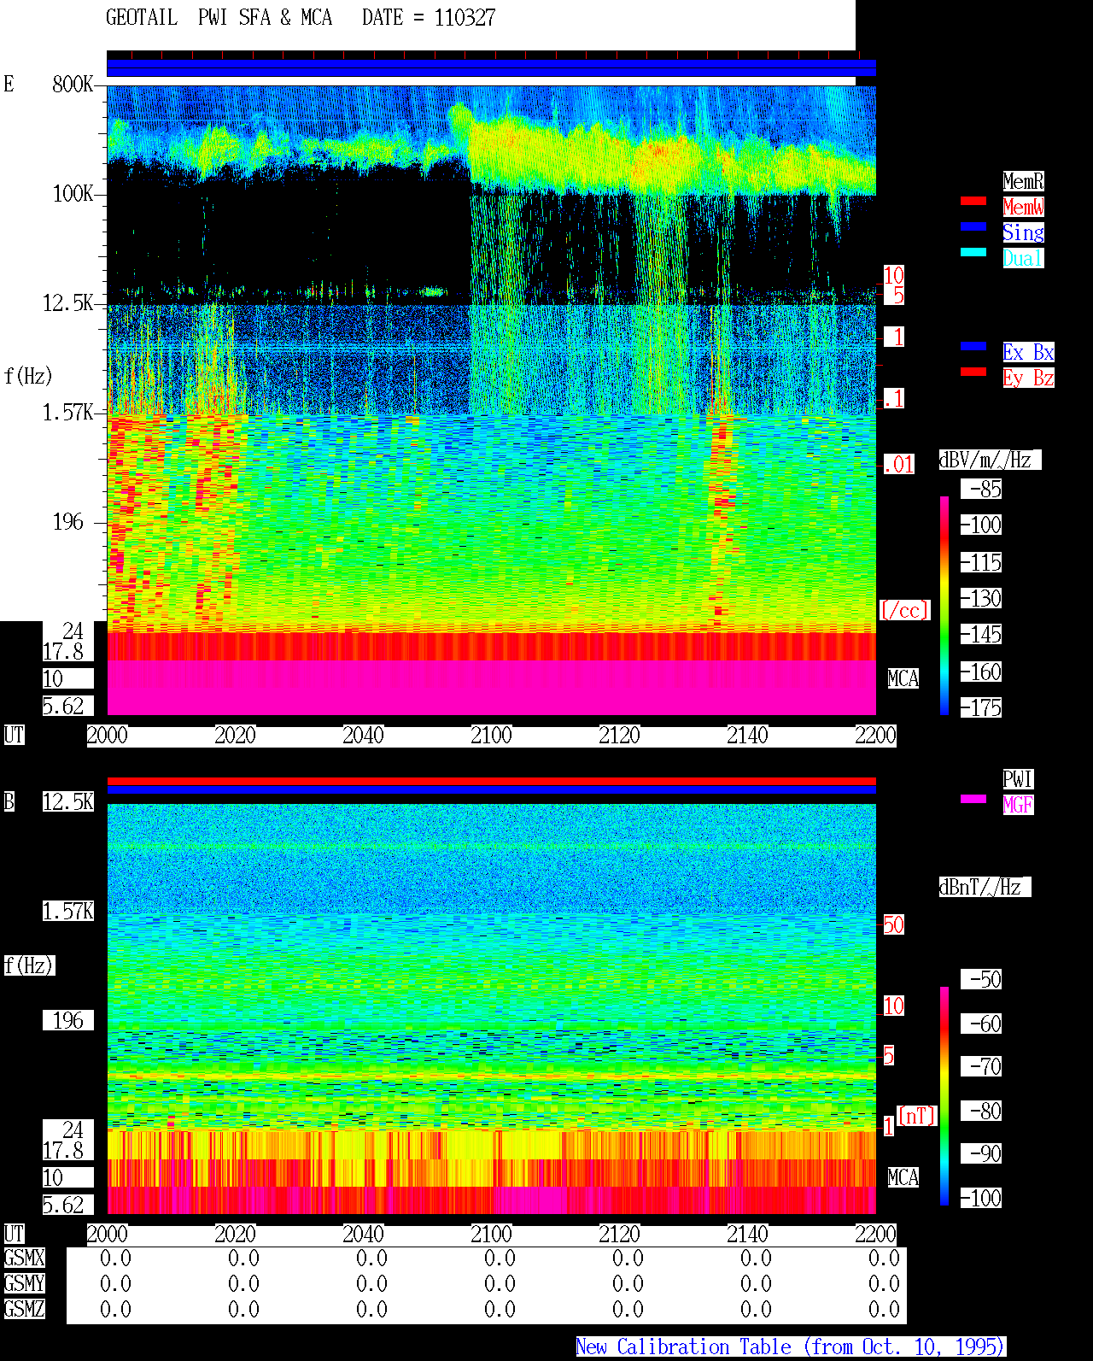1093x1361 pixels.
Task: Click the GSMX row label
Action: coord(24,1258)
